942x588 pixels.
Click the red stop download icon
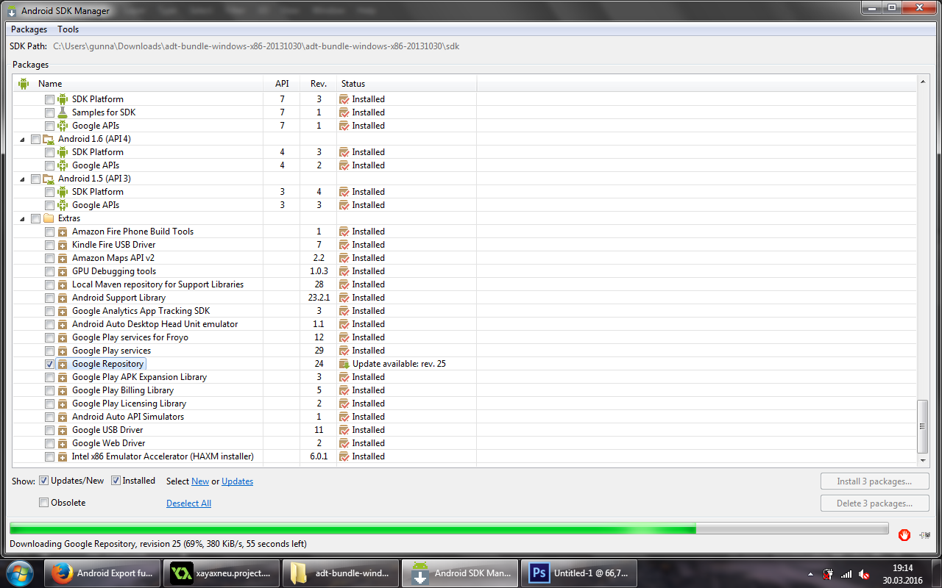point(904,534)
